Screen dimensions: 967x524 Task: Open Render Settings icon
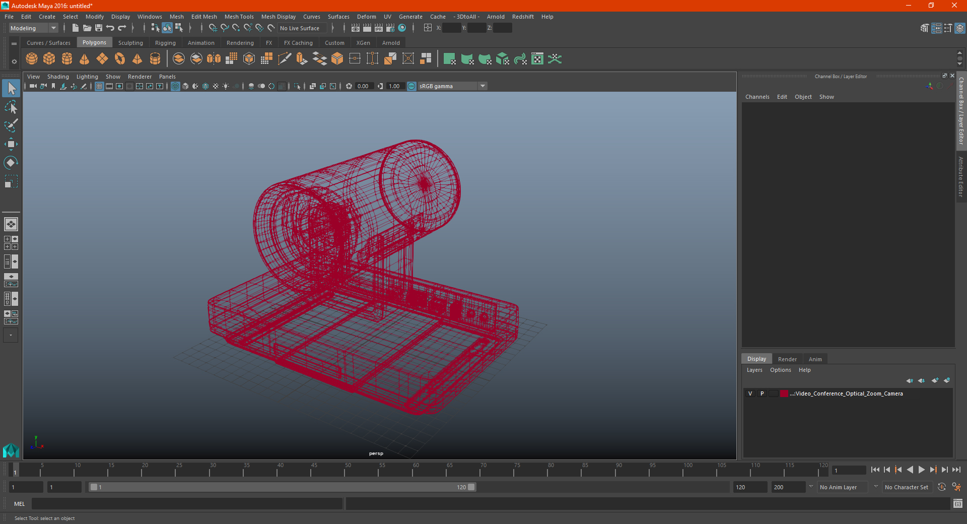click(x=390, y=28)
